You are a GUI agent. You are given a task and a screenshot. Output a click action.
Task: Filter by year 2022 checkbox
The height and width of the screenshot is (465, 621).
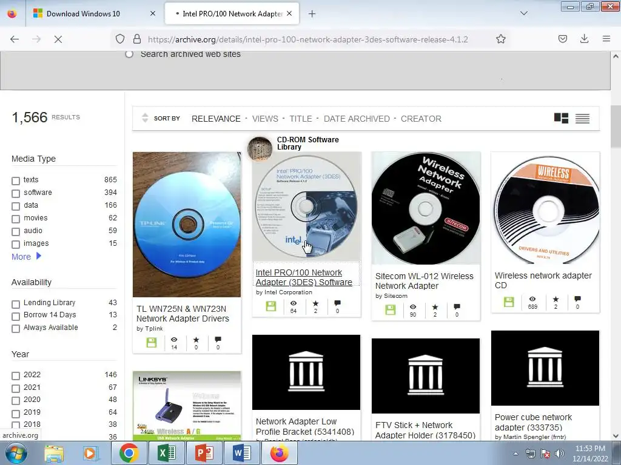(x=16, y=375)
